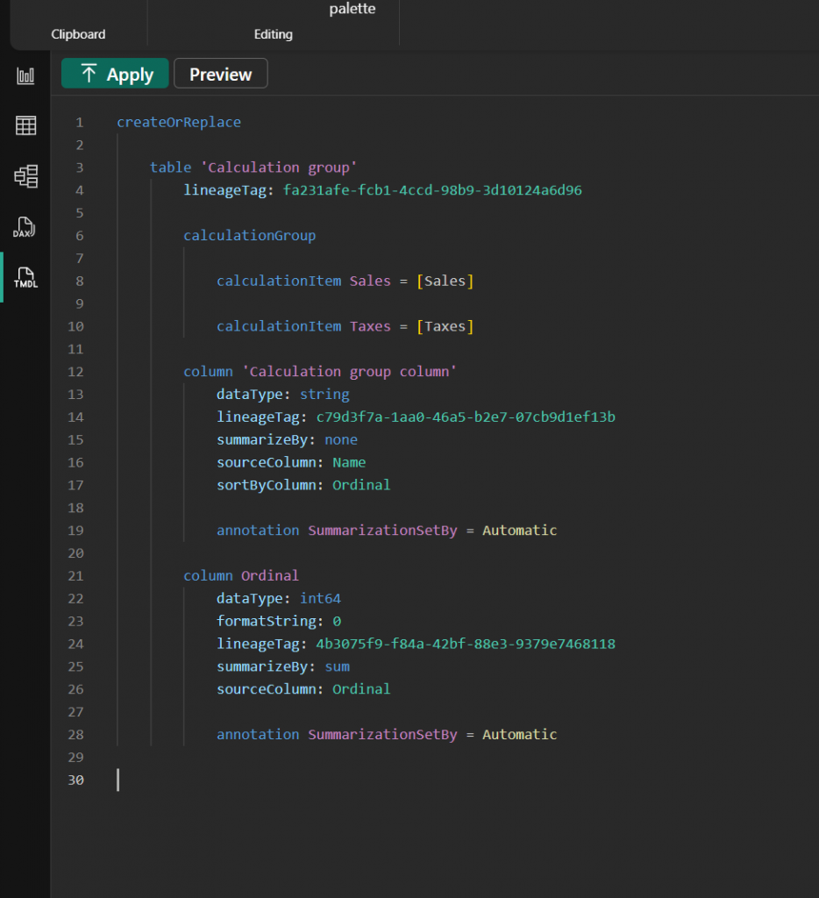The image size is (819, 898).
Task: Click line number 30 in the gutter
Action: [75, 780]
